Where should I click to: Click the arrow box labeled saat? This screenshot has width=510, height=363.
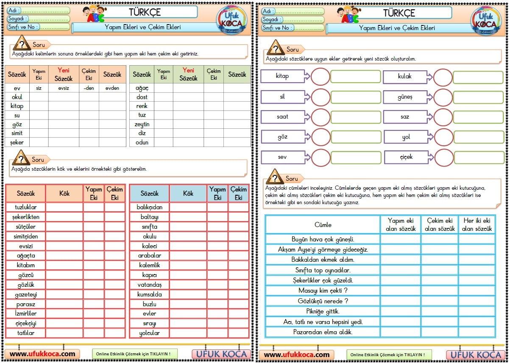tap(285, 116)
